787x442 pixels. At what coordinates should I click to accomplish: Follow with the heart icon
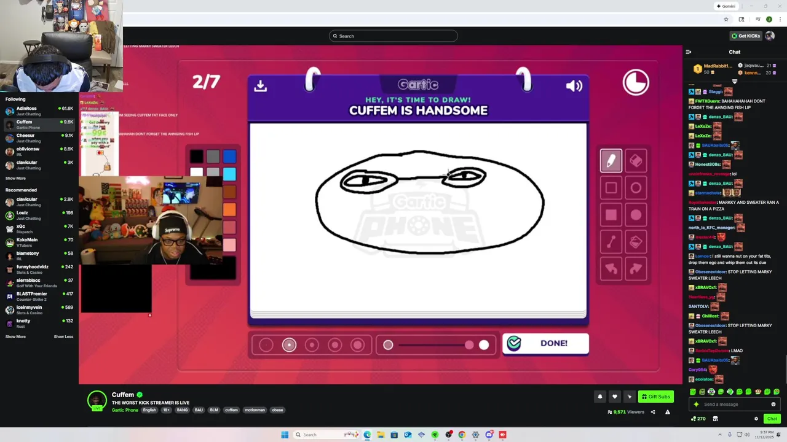click(x=614, y=397)
